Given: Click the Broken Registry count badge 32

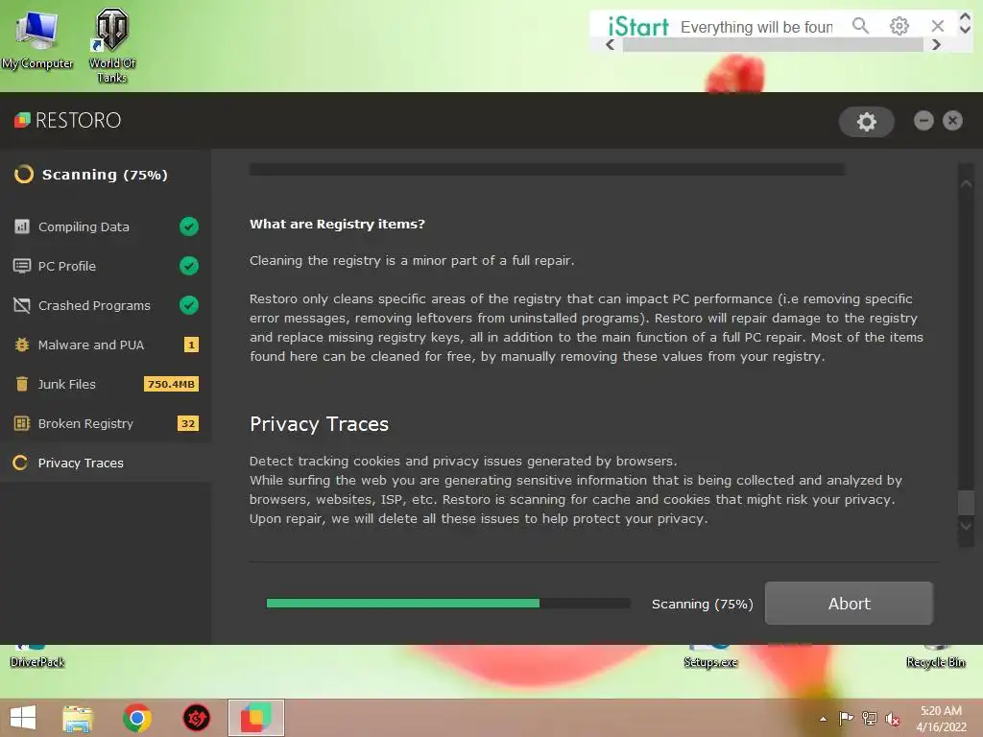Looking at the screenshot, I should [188, 423].
